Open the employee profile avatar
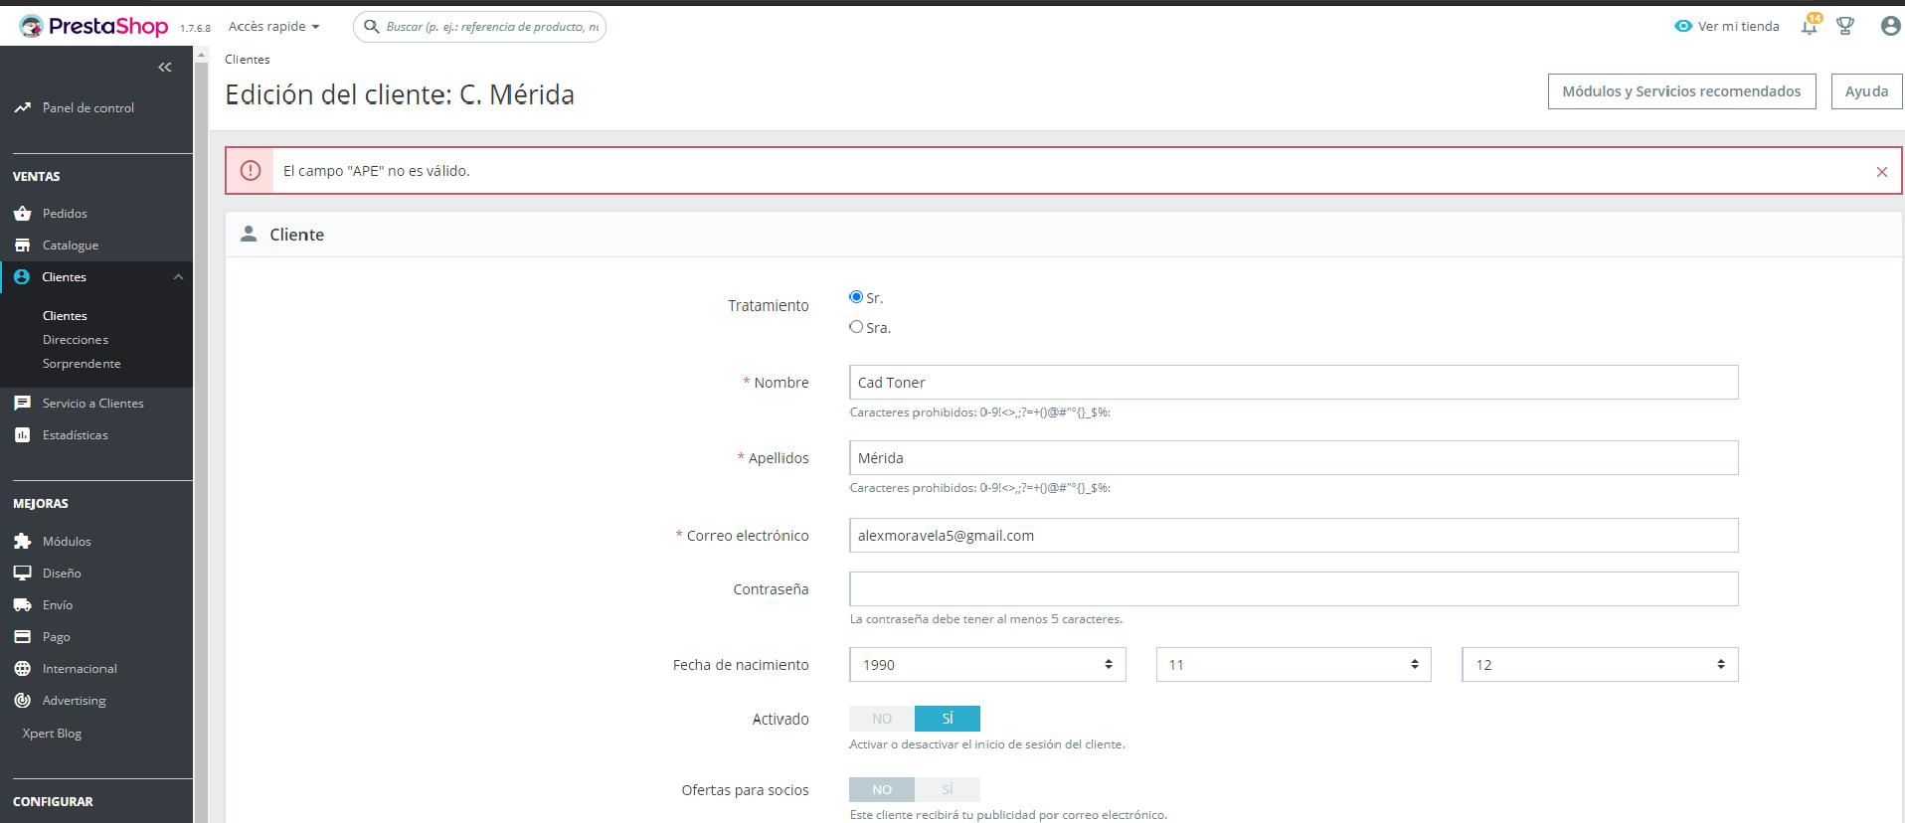The image size is (1905, 823). [1891, 26]
